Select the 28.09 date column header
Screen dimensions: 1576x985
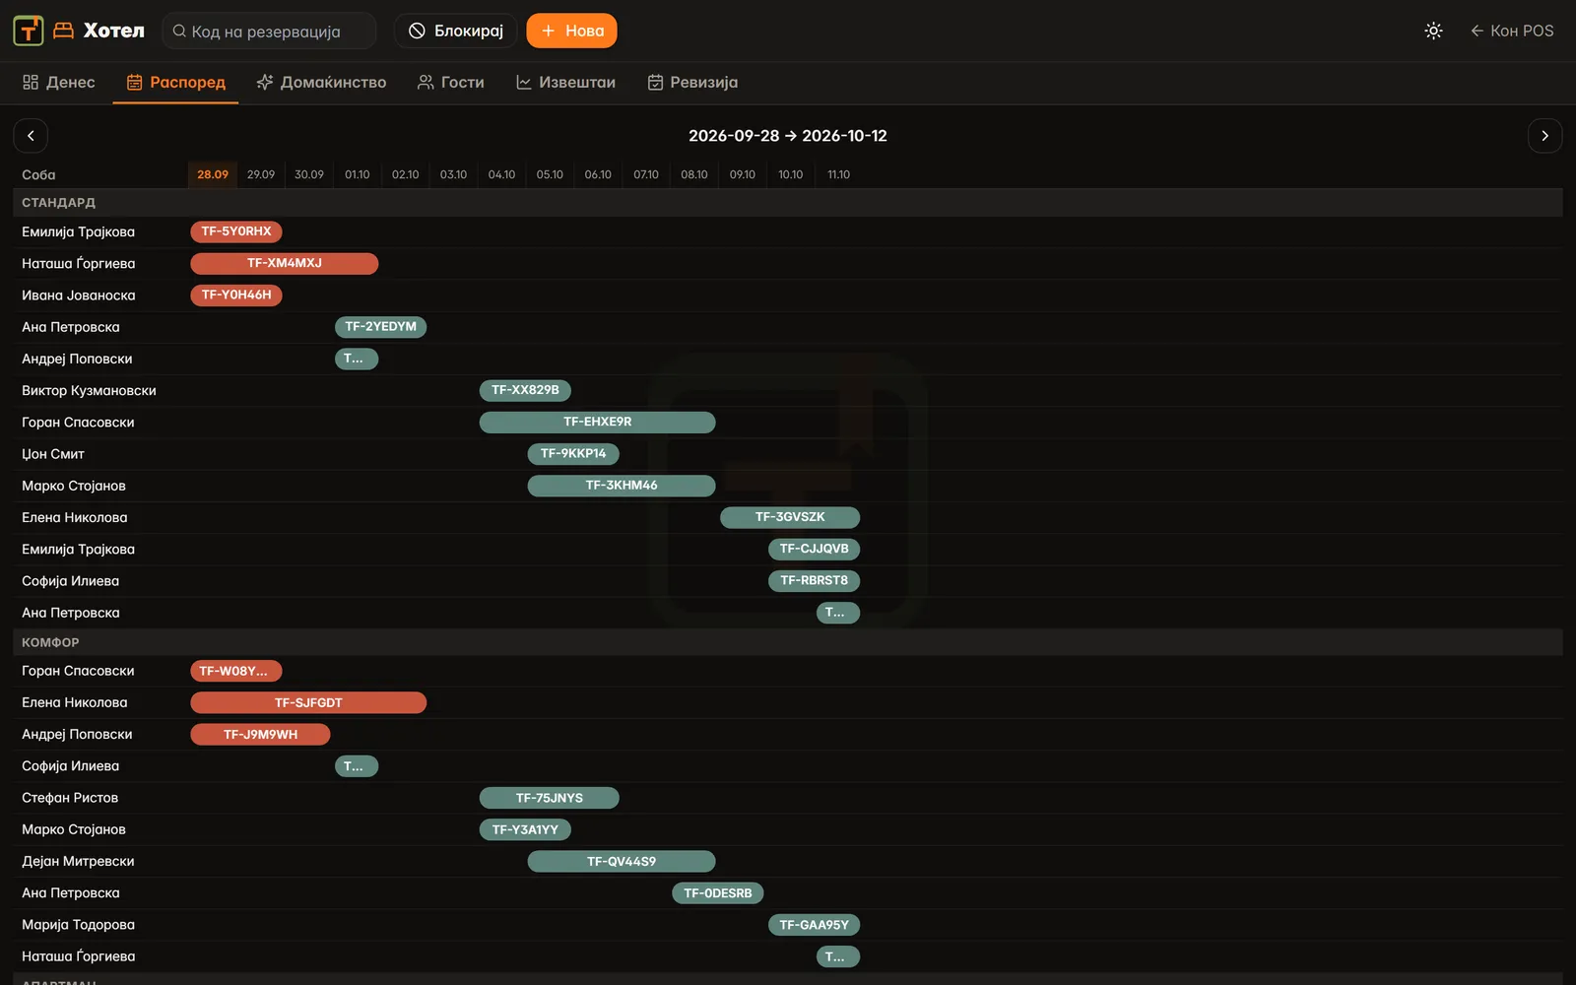click(x=212, y=174)
